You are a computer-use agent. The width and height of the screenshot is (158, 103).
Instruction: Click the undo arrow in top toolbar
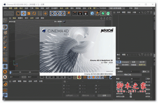click(6, 13)
